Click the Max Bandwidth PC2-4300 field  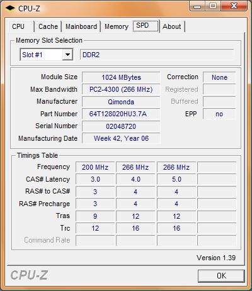[121, 90]
